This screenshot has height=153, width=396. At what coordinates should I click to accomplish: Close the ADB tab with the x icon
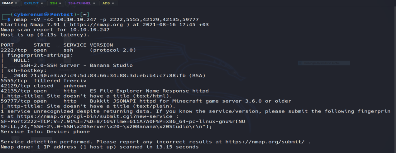coord(113,3)
